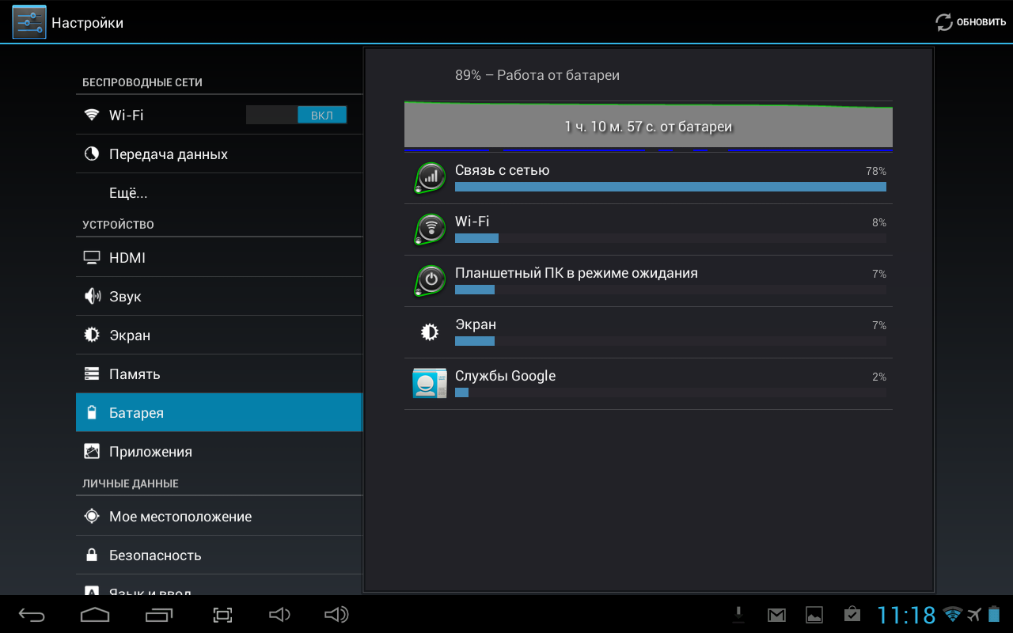Open the HDMI settings item
Viewport: 1013px width, 633px height.
(127, 258)
